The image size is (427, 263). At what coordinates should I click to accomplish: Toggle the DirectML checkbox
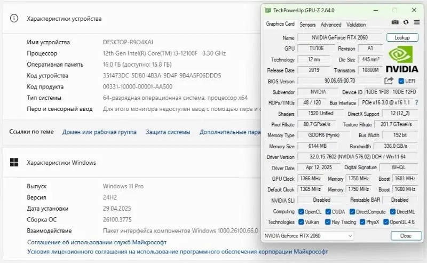(393, 212)
